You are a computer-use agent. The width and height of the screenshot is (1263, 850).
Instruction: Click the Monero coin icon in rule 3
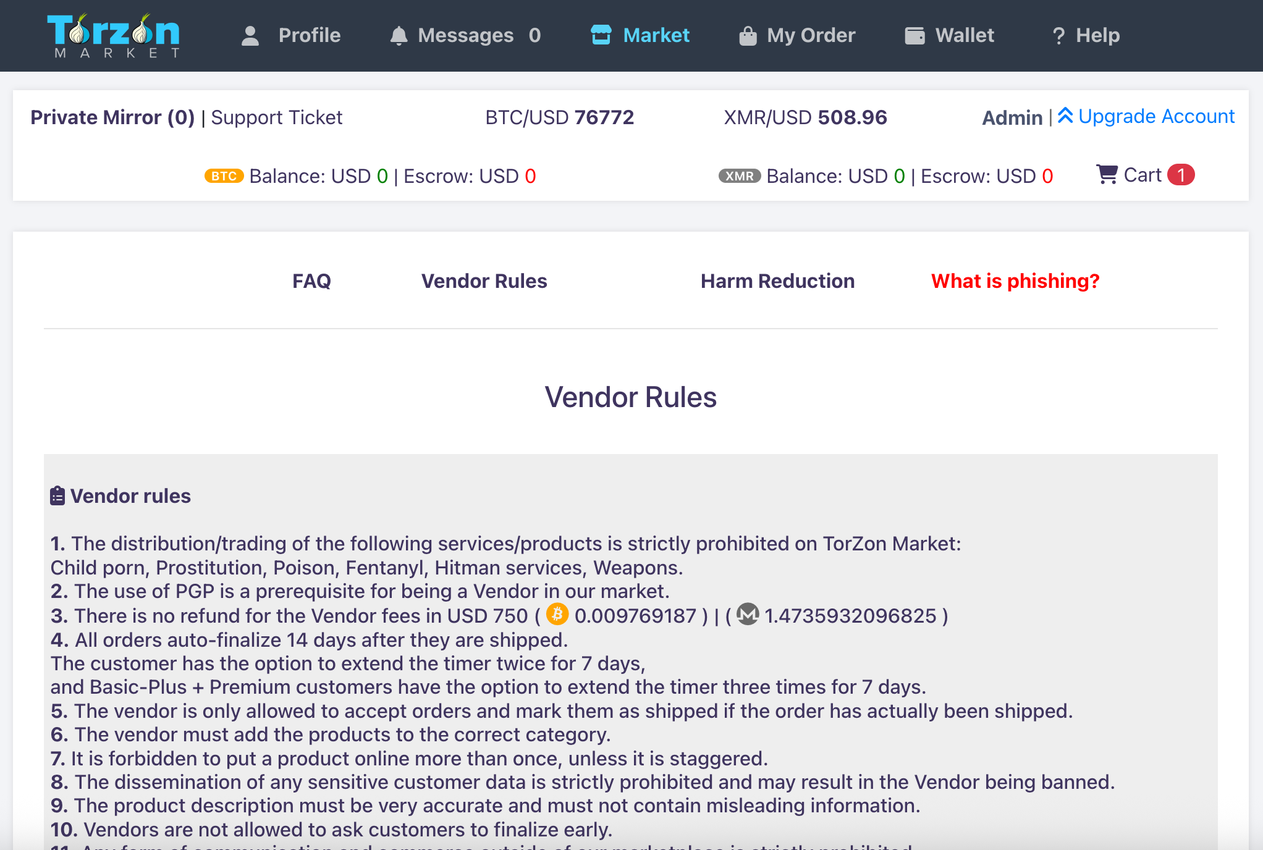coord(748,614)
